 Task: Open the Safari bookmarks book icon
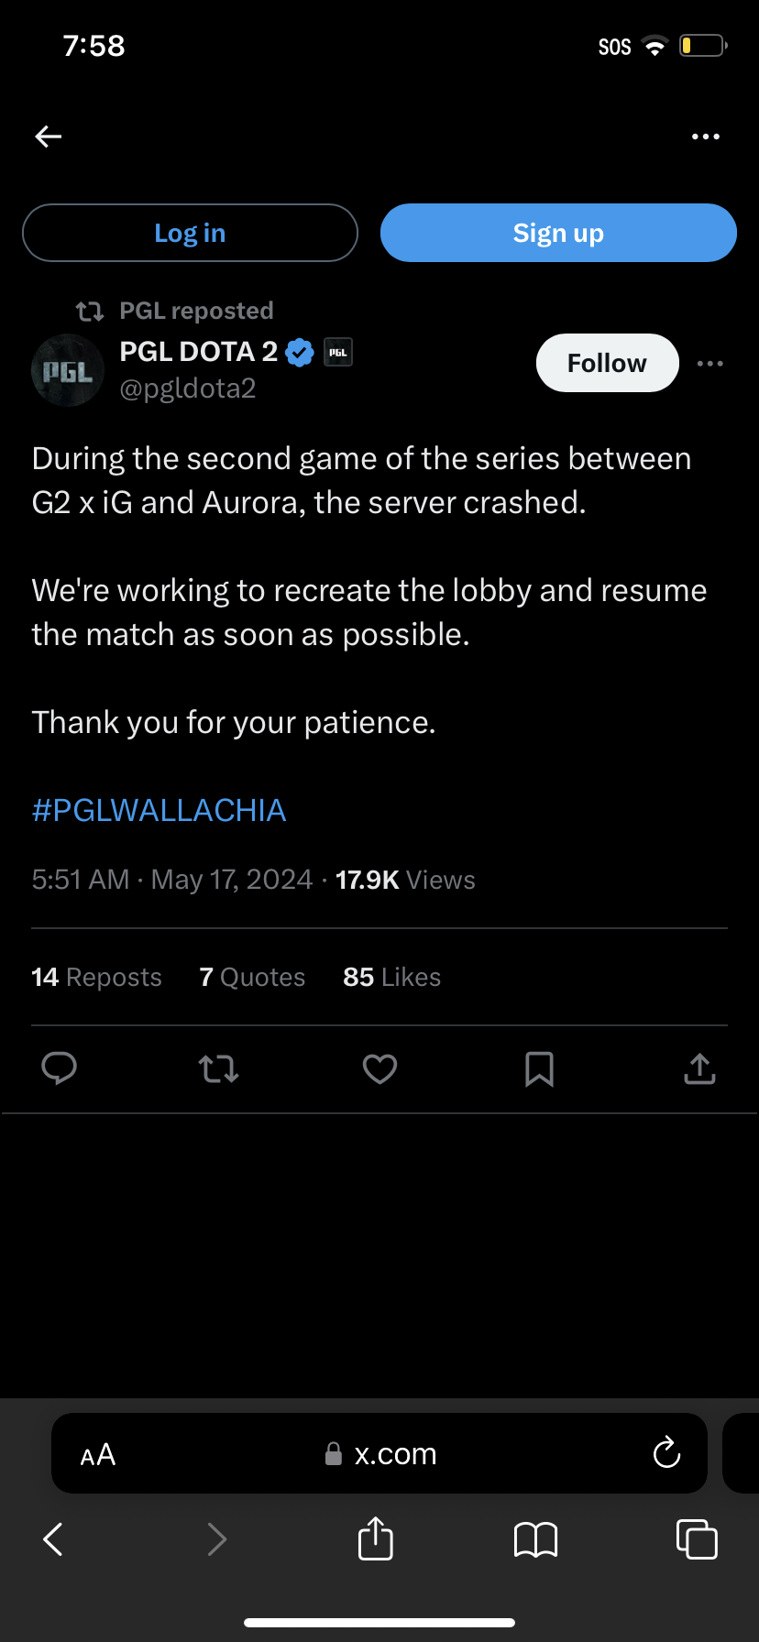[x=536, y=1539]
